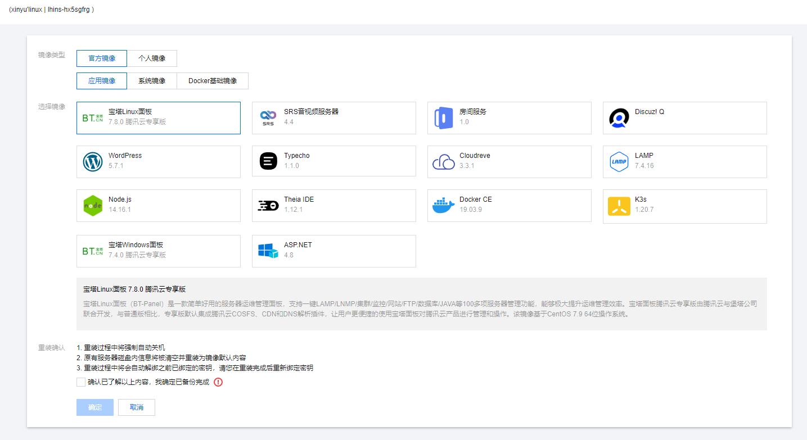Click Typecho version 1.1.0 text
The height and width of the screenshot is (440, 807).
tap(291, 166)
